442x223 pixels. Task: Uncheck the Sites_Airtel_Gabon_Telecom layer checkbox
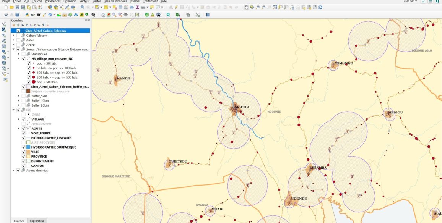(x=18, y=31)
